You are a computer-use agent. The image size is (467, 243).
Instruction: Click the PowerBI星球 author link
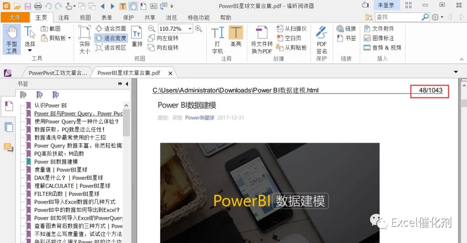click(199, 118)
